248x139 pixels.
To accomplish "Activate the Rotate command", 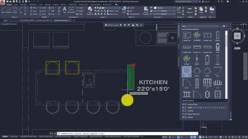I will (x=43, y=8).
